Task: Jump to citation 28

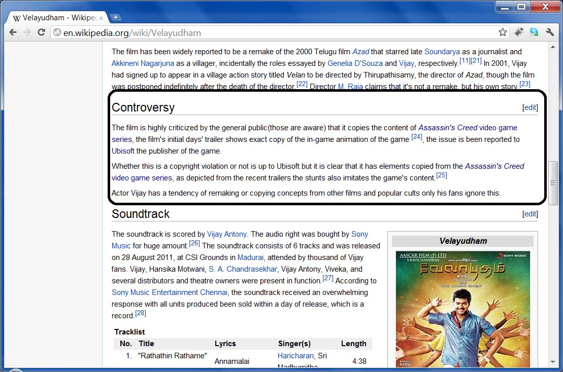Action: click(141, 313)
